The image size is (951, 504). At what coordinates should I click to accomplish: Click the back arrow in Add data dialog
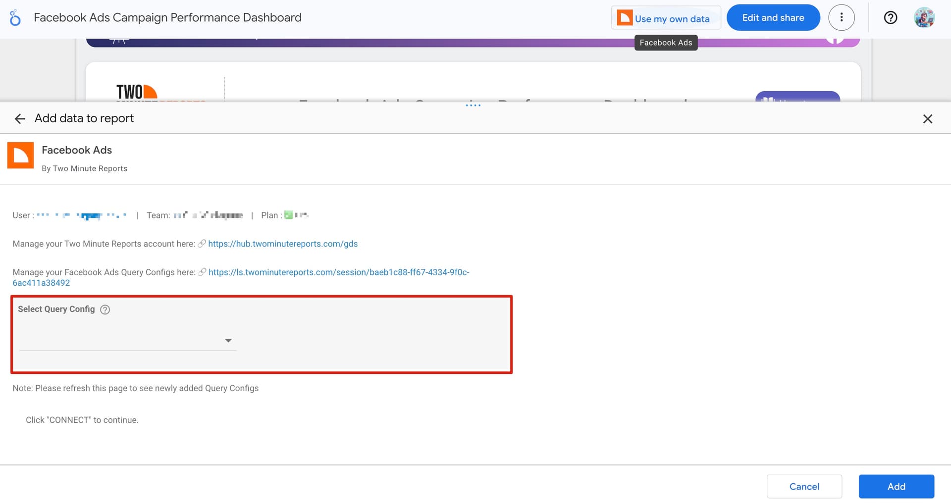point(19,118)
